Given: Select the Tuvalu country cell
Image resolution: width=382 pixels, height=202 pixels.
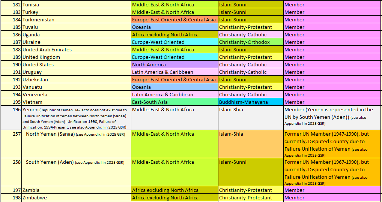Looking at the screenshot, I should tap(77, 27).
